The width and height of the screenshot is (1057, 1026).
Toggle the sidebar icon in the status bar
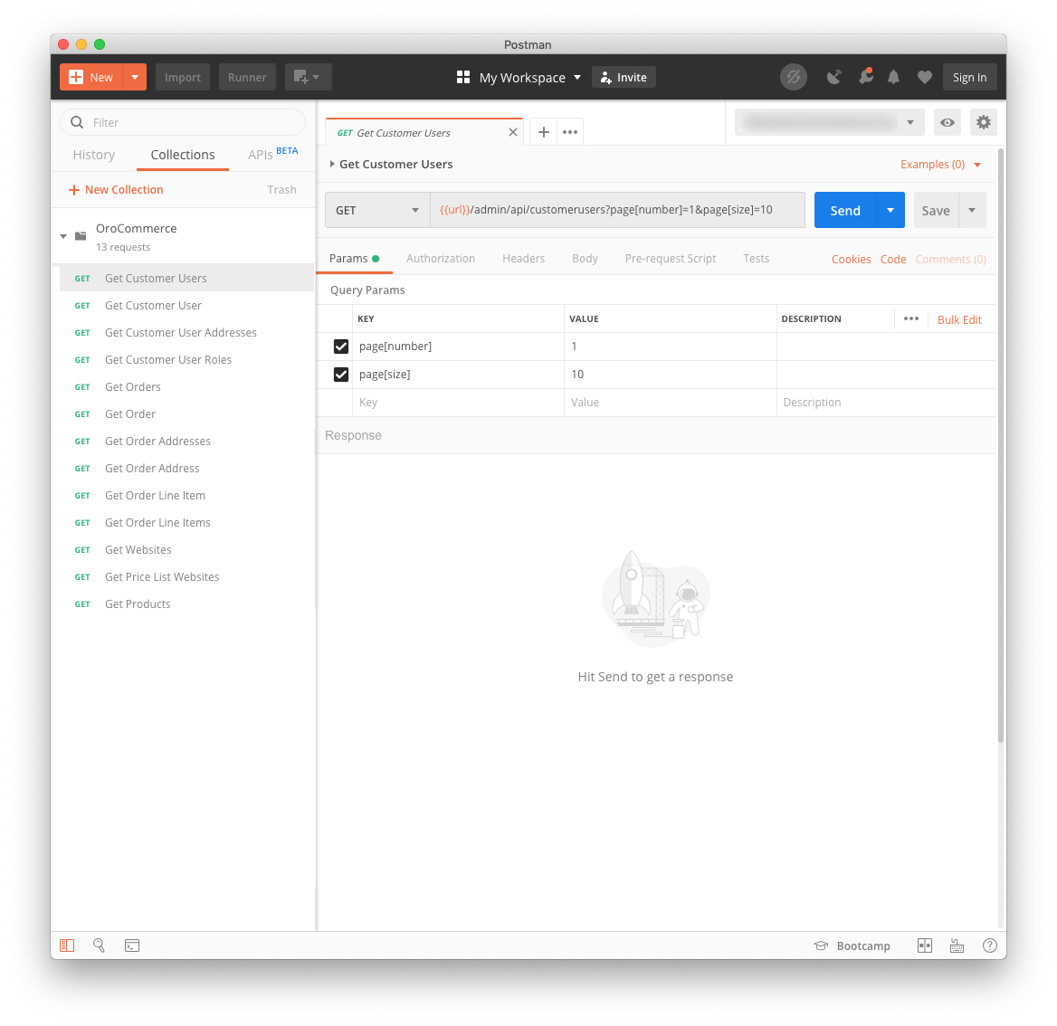tap(67, 945)
